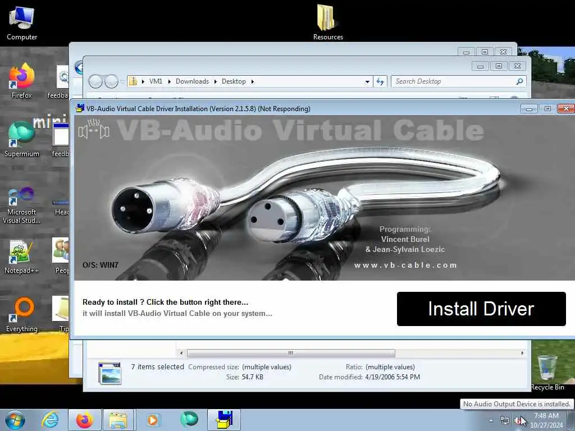Close the Desktop Explorer window
575x431 pixels.
coord(517,66)
